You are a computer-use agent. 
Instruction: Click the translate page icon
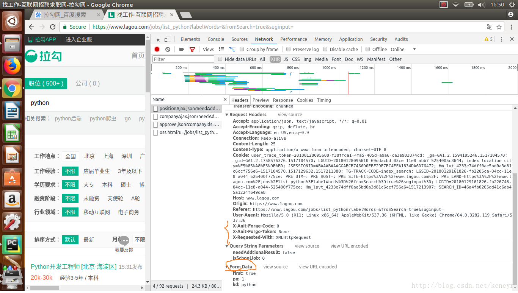[x=490, y=27]
